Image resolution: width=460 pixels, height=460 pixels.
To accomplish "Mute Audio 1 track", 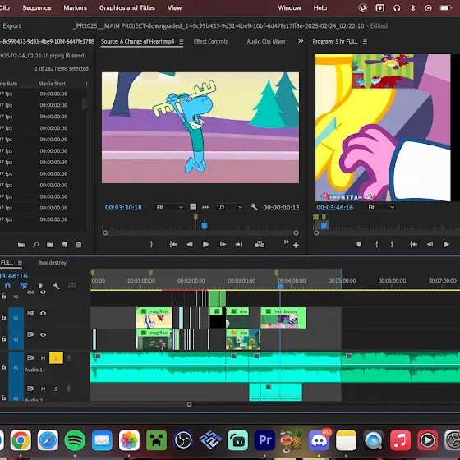I will (43, 357).
